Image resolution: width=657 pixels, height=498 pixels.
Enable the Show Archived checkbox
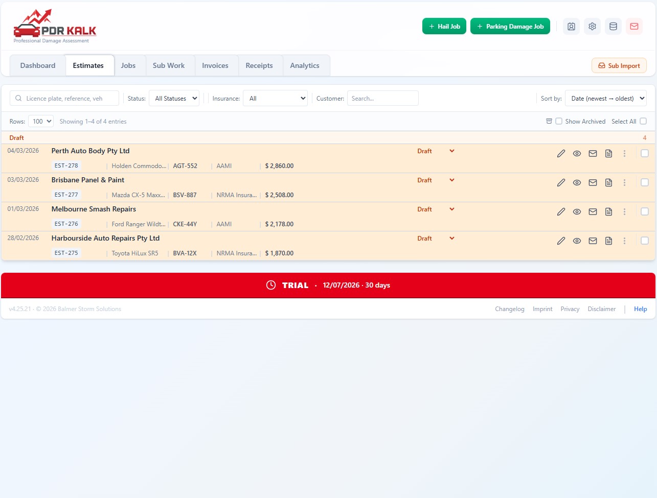[x=559, y=122]
